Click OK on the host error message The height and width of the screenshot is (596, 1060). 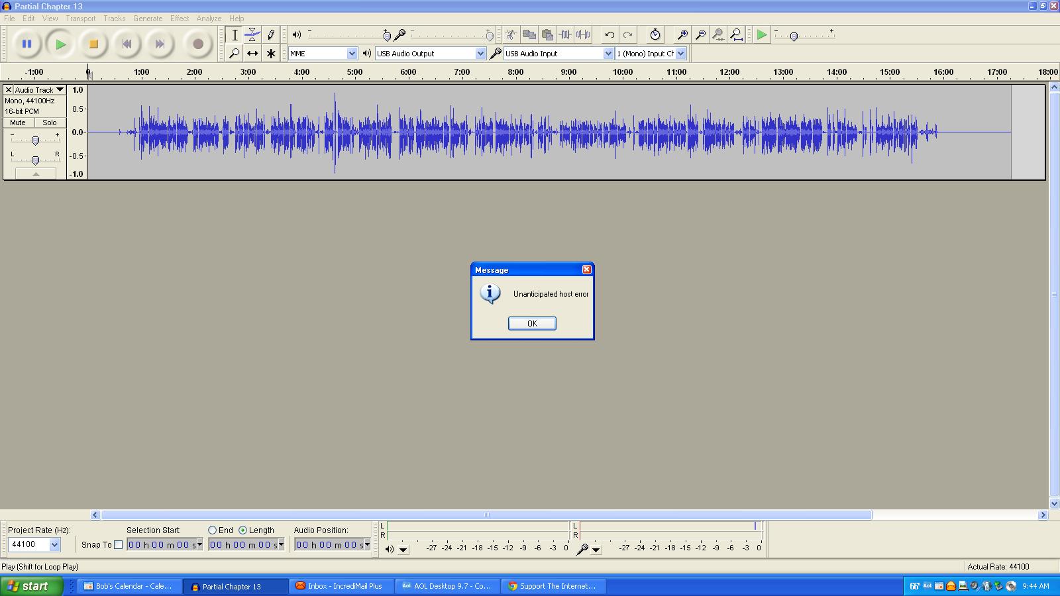click(531, 323)
